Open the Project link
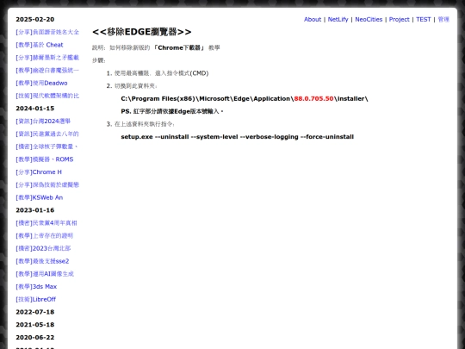The image size is (465, 349). (x=400, y=19)
